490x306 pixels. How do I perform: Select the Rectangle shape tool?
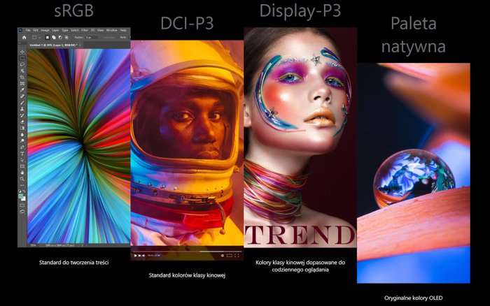tap(22, 166)
